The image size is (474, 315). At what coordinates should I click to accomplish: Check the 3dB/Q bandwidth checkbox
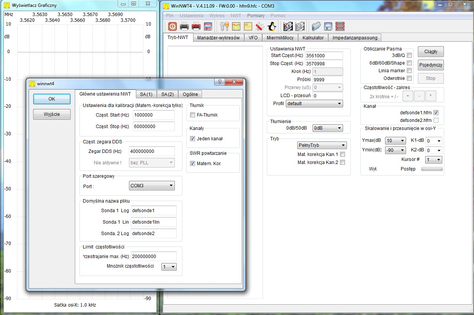(x=409, y=55)
